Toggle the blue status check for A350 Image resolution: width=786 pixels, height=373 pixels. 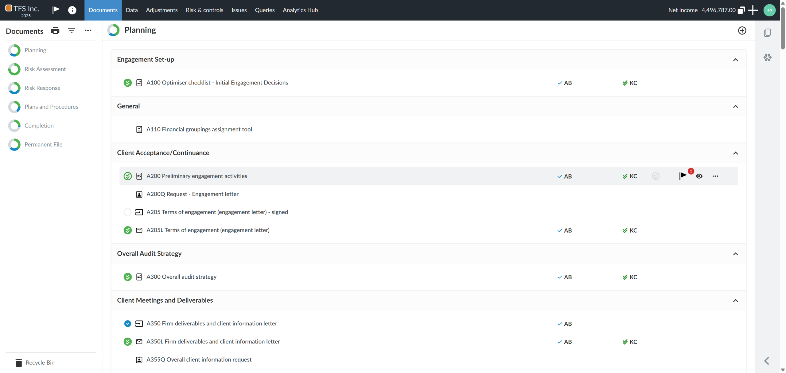(127, 324)
